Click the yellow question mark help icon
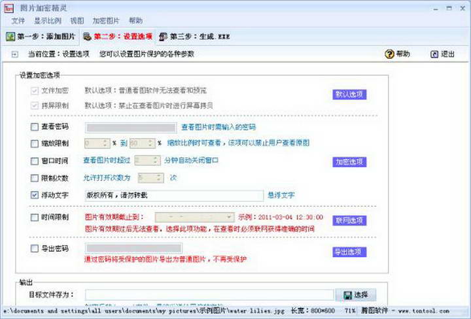This screenshot has height=319, width=471. (389, 54)
